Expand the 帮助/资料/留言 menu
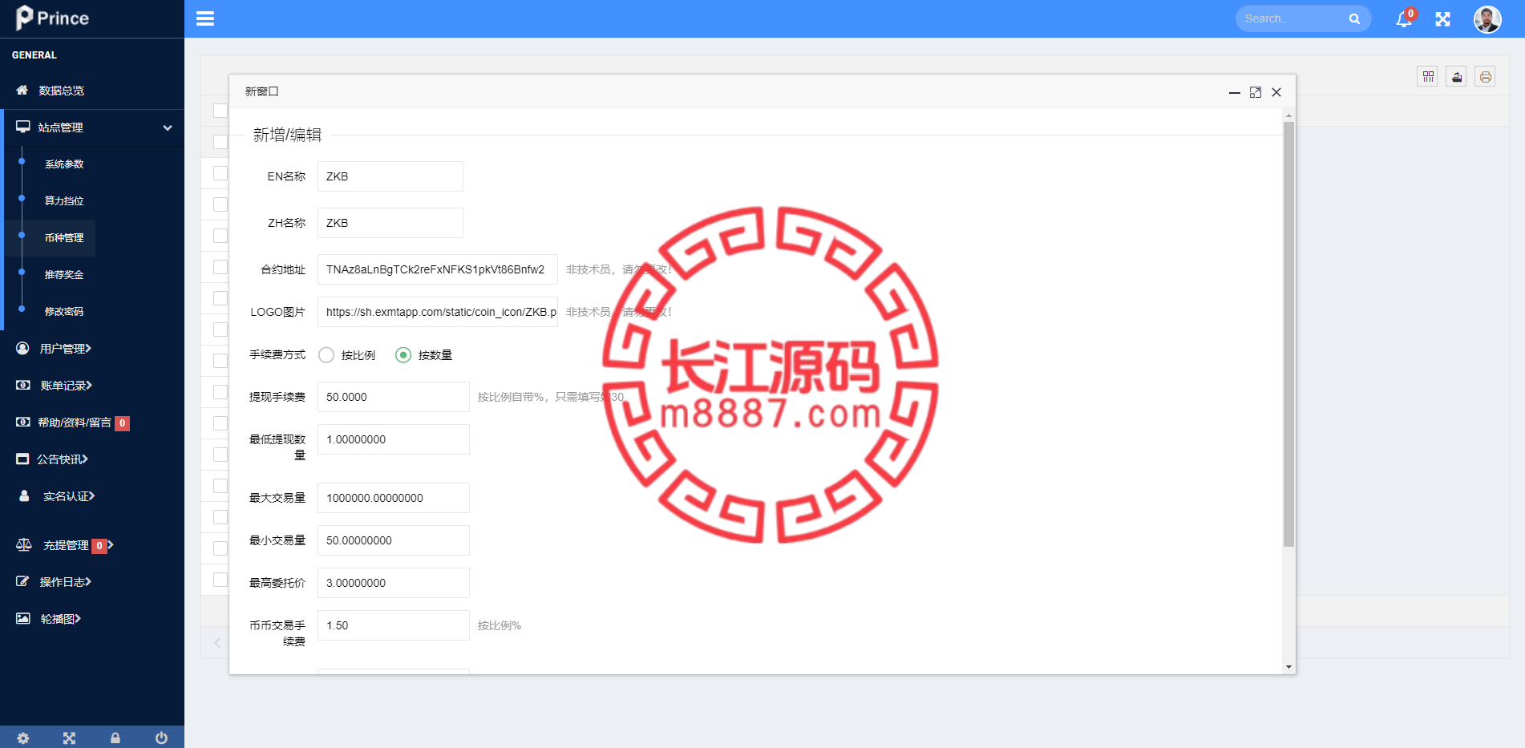The height and width of the screenshot is (748, 1525). [73, 422]
